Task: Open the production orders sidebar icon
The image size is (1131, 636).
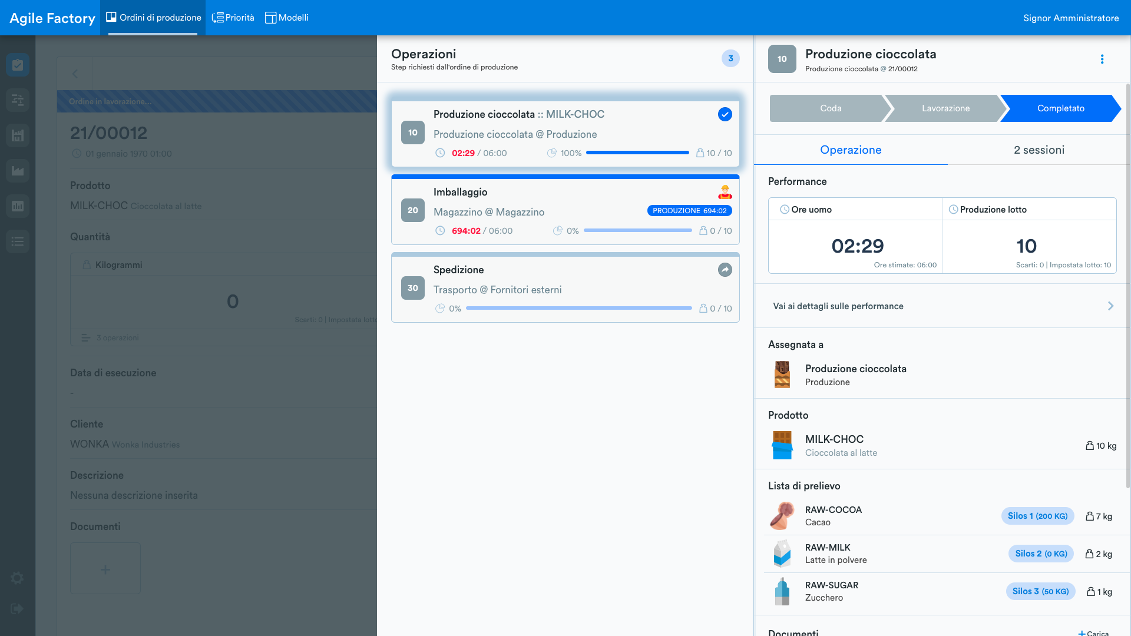Action: [x=18, y=65]
